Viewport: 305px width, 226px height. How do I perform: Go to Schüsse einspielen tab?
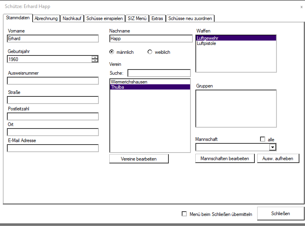pos(104,18)
